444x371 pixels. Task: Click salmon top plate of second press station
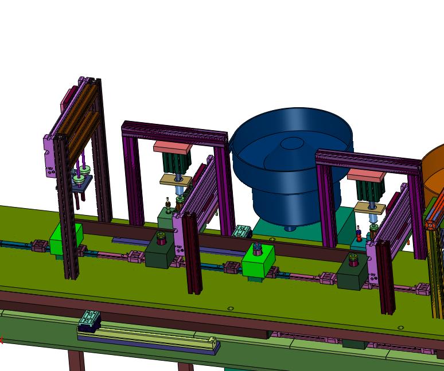click(367, 175)
